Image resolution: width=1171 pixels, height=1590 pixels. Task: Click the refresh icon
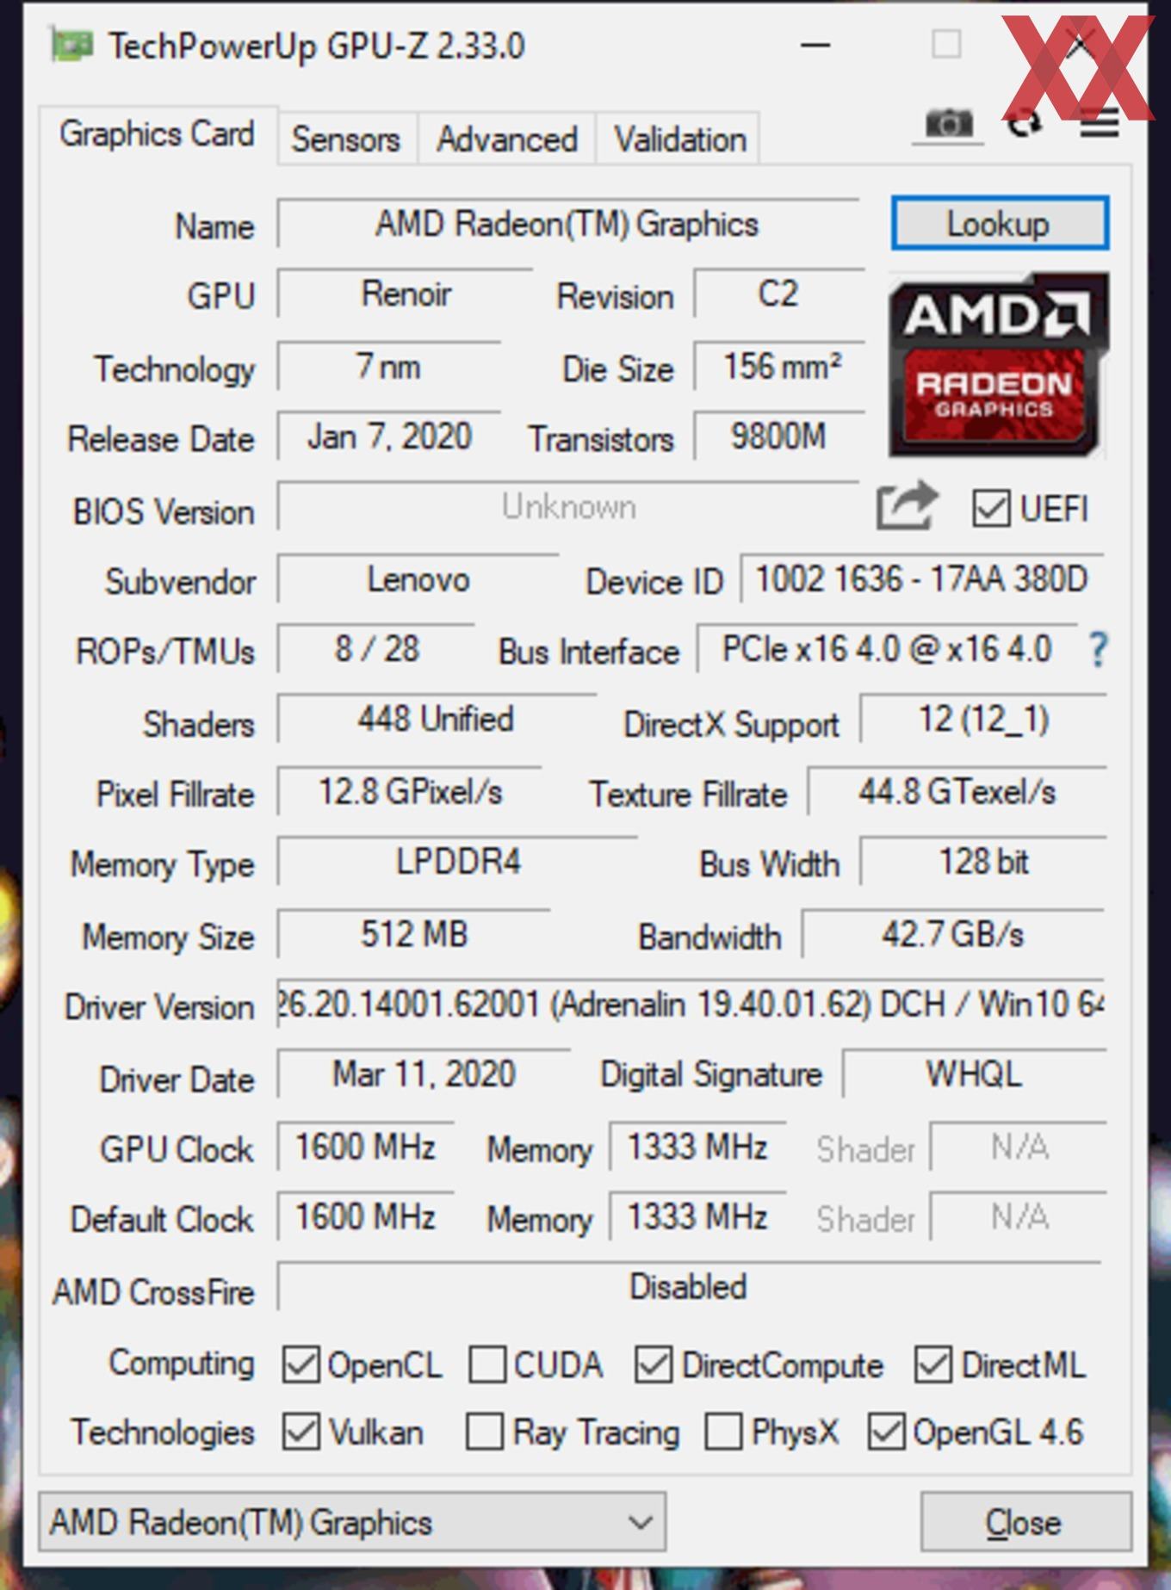[x=1024, y=126]
